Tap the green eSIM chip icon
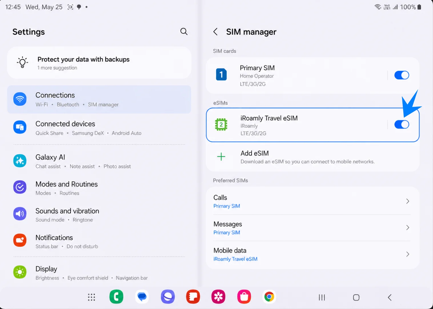This screenshot has width=433, height=309. click(221, 125)
